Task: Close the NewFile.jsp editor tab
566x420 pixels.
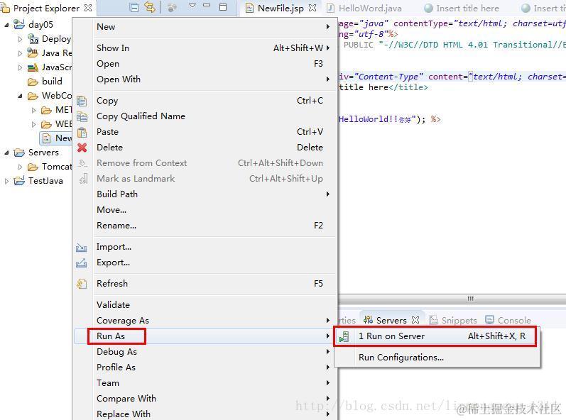Action: tap(312, 8)
